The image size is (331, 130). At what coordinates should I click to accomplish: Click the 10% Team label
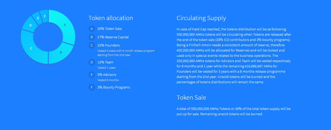tap(105, 62)
